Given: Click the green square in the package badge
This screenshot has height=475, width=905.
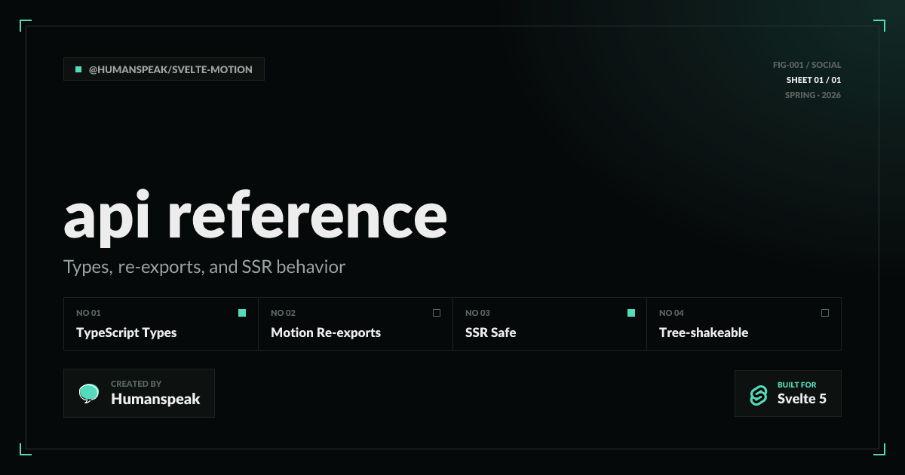Looking at the screenshot, I should click(x=78, y=69).
